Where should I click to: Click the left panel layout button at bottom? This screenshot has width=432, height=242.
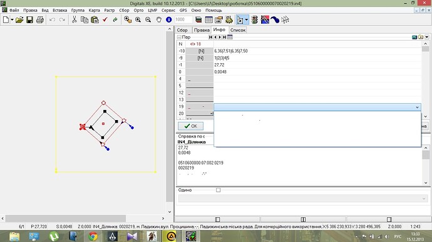pyautogui.click(x=217, y=219)
